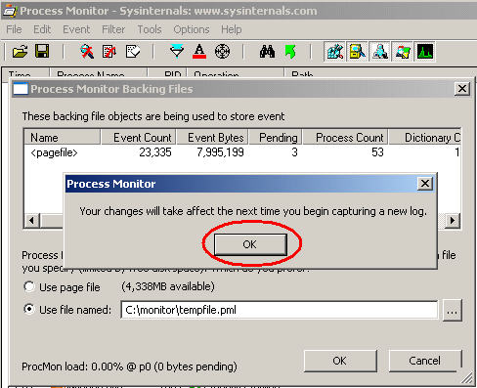
Task: Click the 23,335 event count value
Action: coord(155,152)
